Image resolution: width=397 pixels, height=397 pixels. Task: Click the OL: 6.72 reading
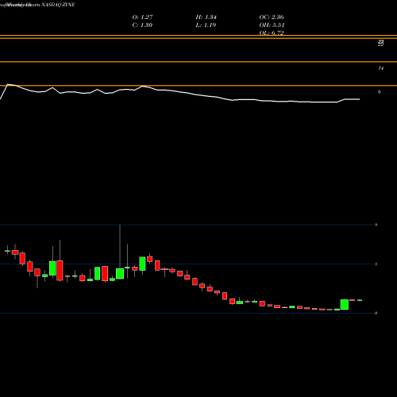pos(272,33)
